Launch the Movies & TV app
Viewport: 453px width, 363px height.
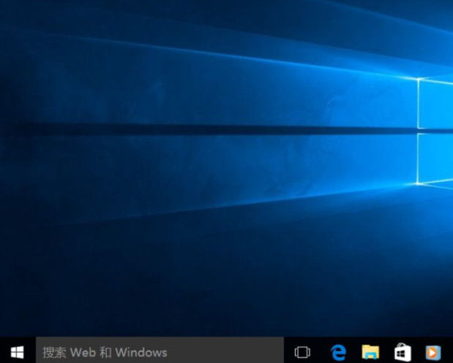(x=433, y=352)
